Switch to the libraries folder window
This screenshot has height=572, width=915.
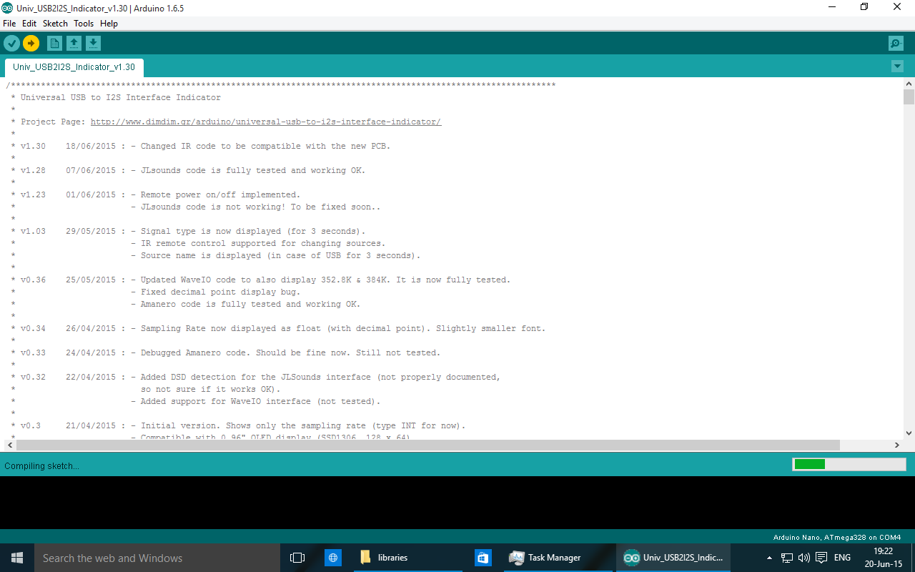(407, 558)
